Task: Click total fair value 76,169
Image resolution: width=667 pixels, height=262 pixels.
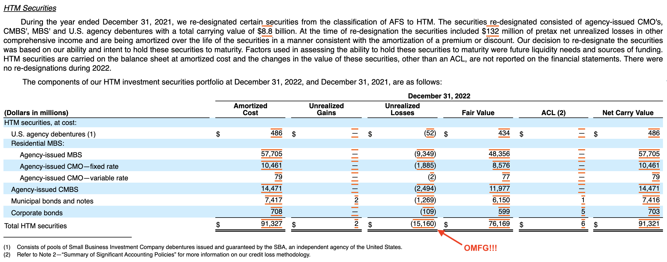Action: 499,224
